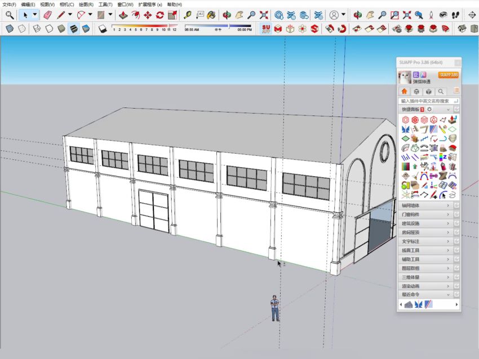Click the orange SUAPP 3.86 button

click(x=449, y=75)
